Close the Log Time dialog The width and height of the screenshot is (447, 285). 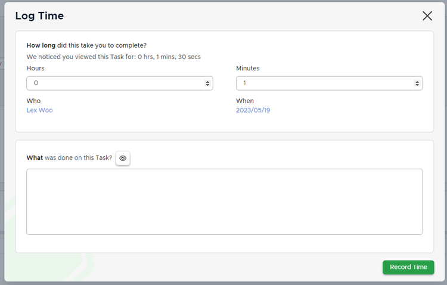click(427, 16)
